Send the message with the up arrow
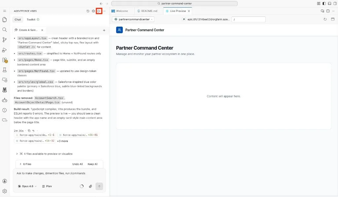The image size is (338, 197). point(99,186)
